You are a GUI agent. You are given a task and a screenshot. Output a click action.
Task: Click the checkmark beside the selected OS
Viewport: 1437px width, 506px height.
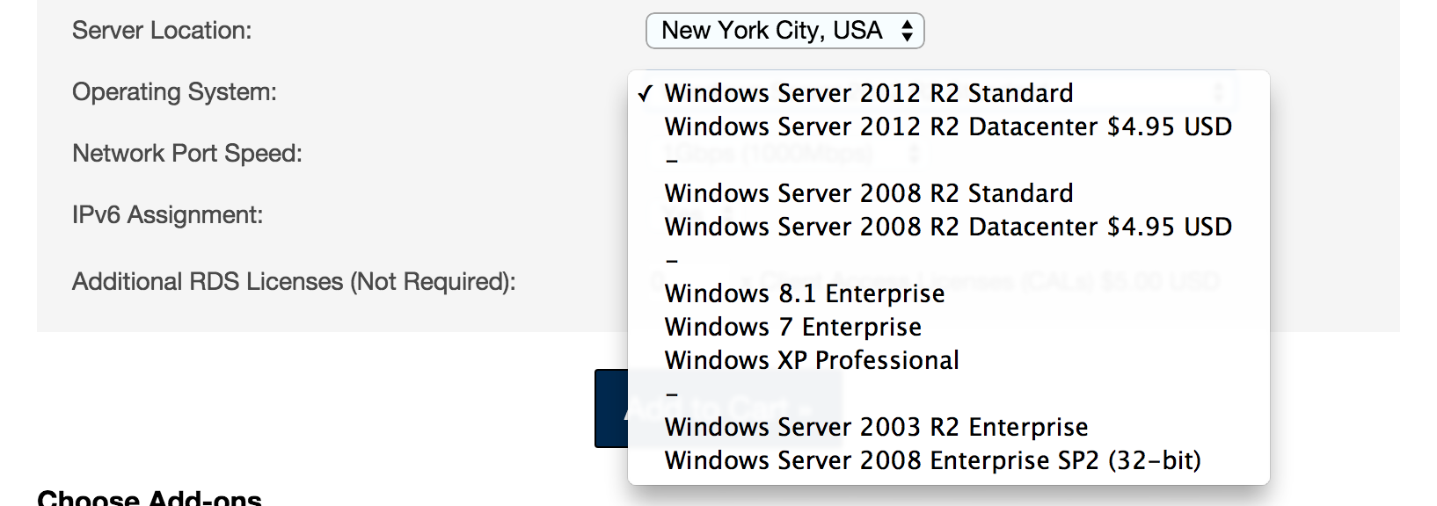[646, 94]
